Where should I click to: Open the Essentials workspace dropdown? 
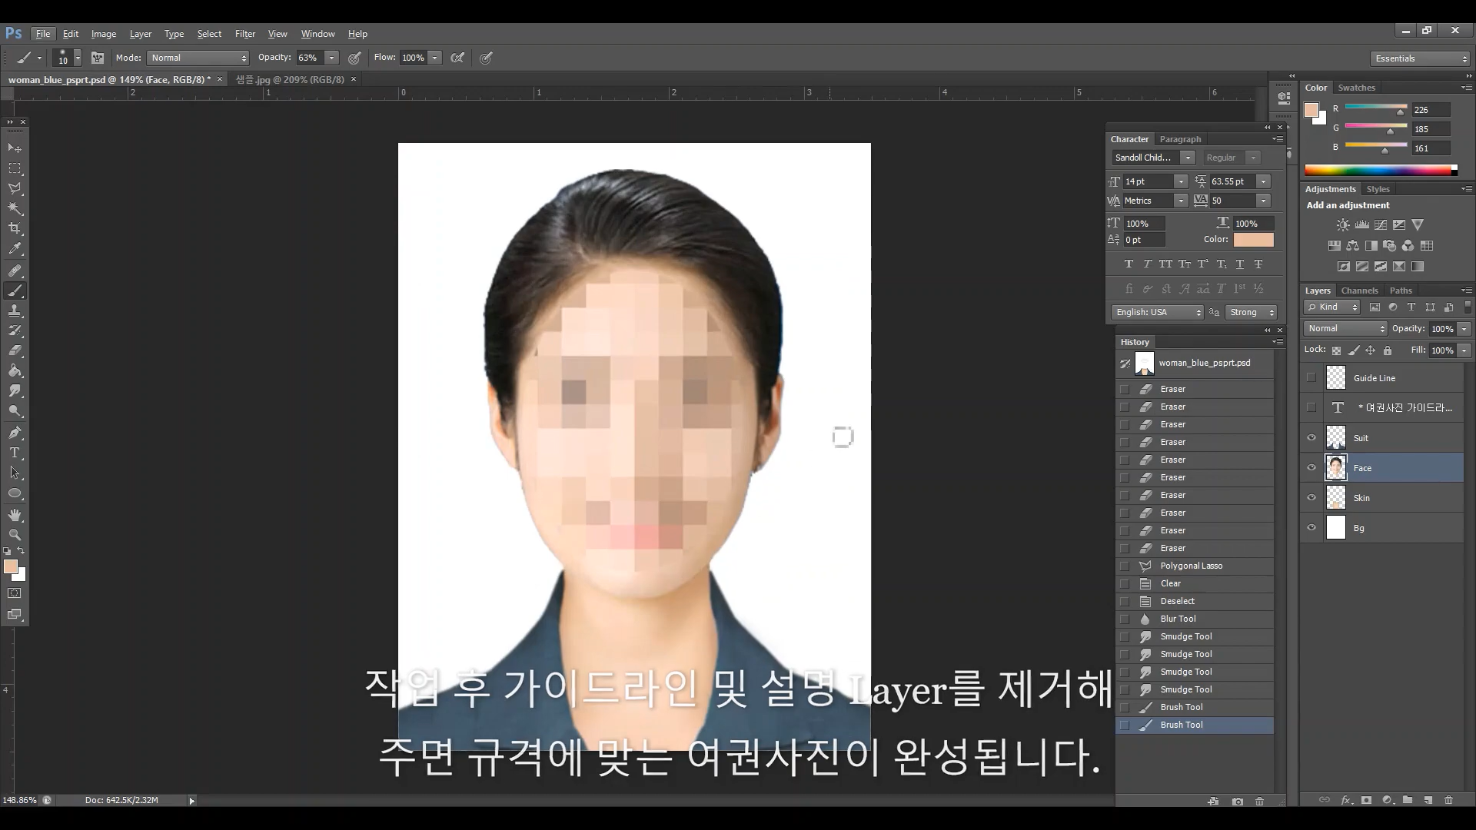tap(1420, 58)
